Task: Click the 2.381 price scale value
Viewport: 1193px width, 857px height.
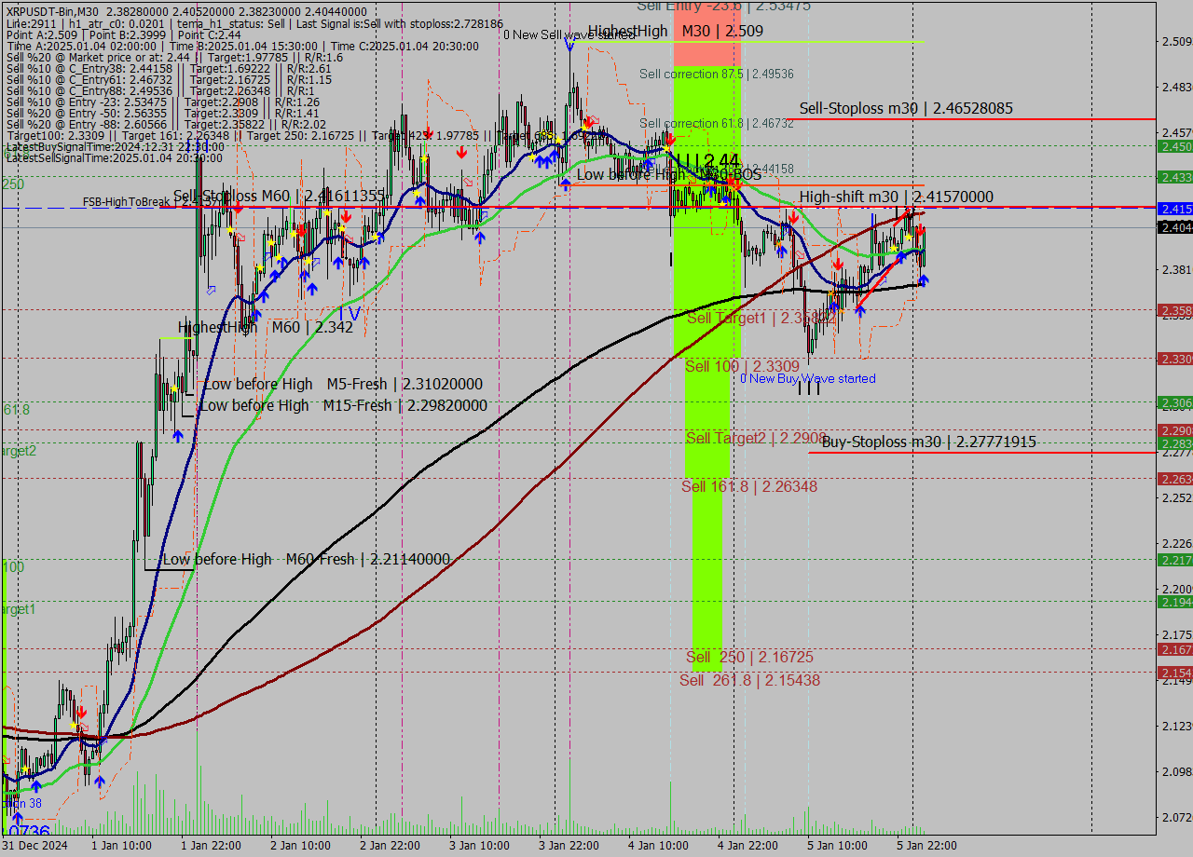Action: tap(1176, 270)
